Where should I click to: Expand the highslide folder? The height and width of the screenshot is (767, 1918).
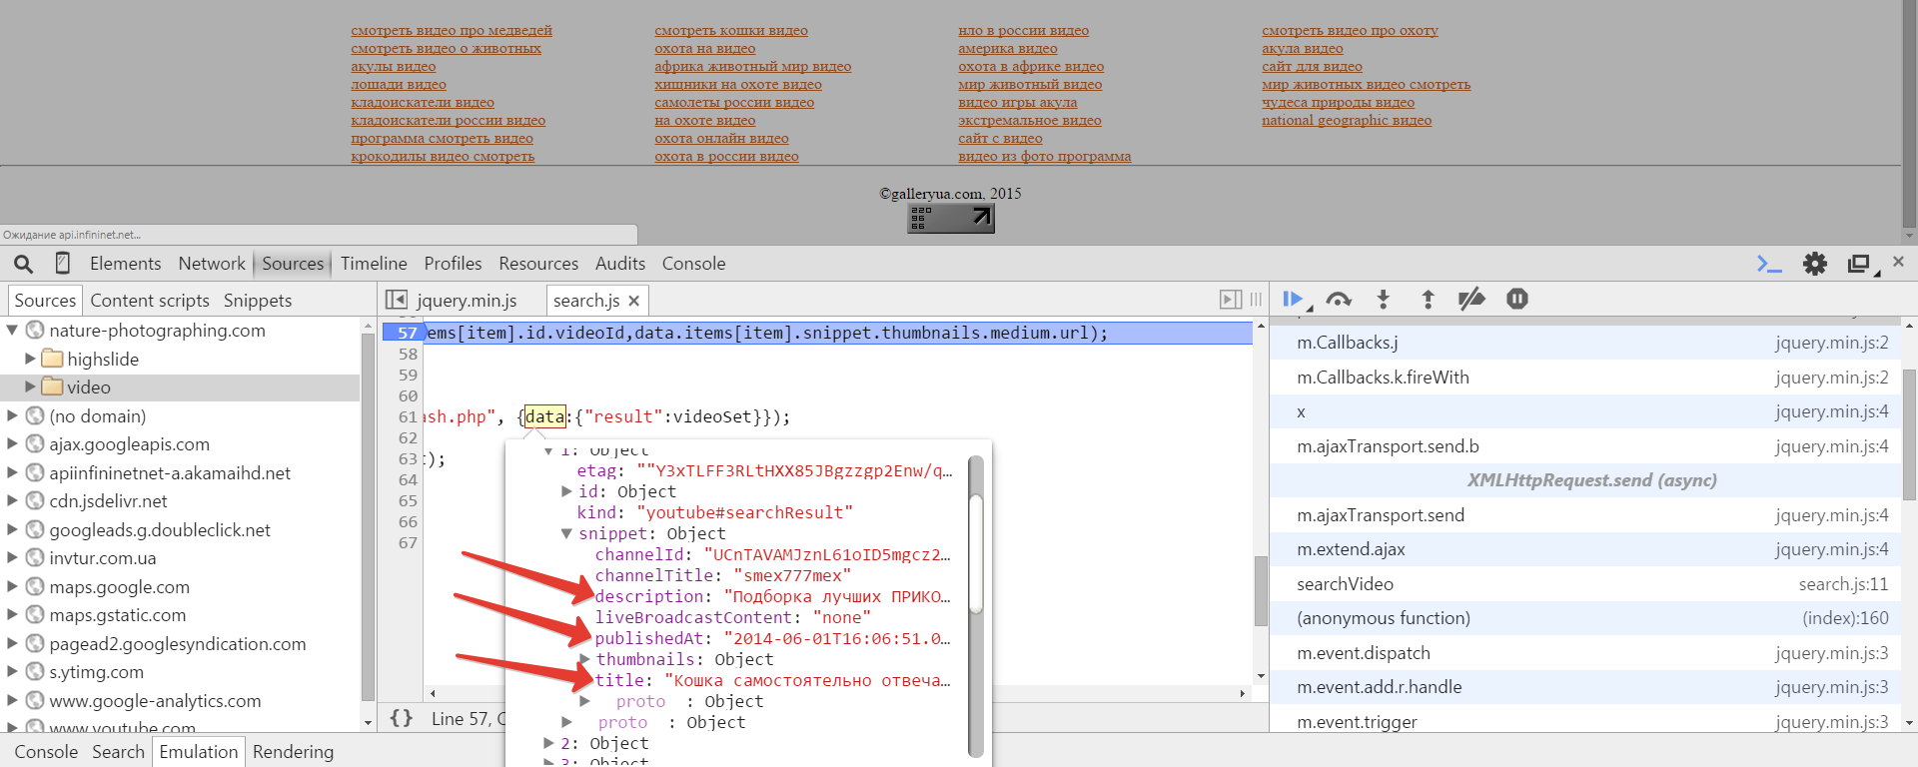(30, 358)
